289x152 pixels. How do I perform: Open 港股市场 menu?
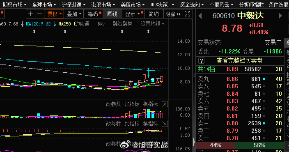click(103, 5)
